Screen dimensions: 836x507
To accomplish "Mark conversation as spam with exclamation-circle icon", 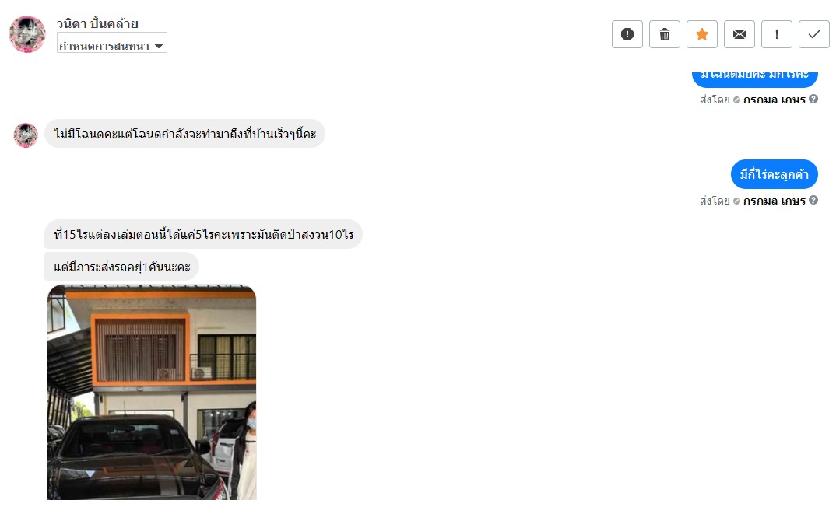I will click(627, 35).
